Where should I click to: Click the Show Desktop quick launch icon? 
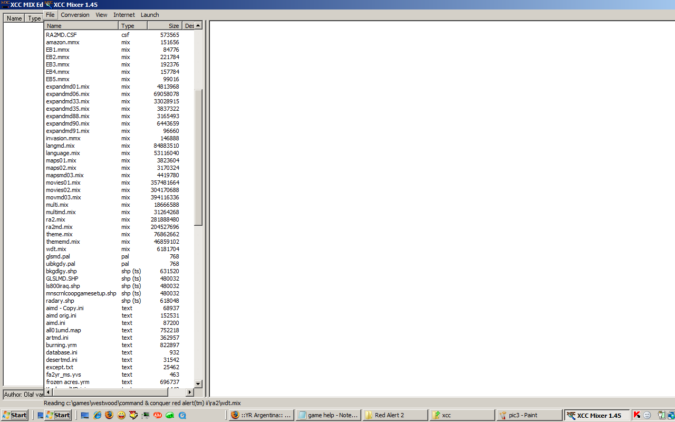pos(85,415)
